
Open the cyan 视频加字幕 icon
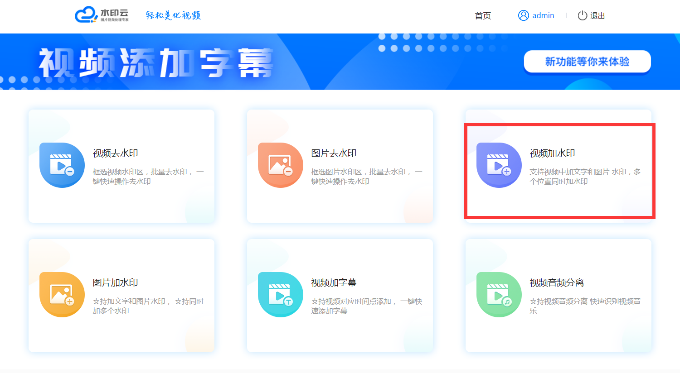click(x=281, y=295)
